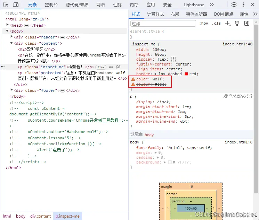Click the styles pane vertical scrollbar

click(256, 109)
